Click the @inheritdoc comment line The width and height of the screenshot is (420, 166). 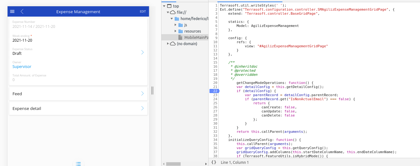[x=243, y=66]
